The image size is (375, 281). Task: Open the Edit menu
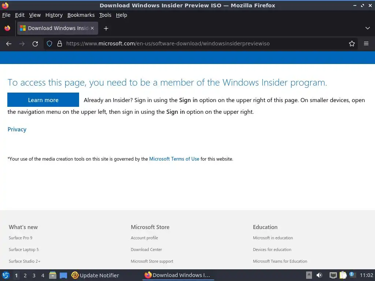pos(20,15)
